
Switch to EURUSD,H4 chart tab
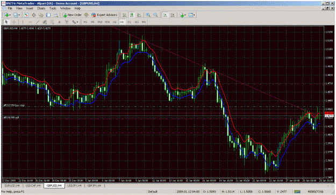(x=12, y=185)
